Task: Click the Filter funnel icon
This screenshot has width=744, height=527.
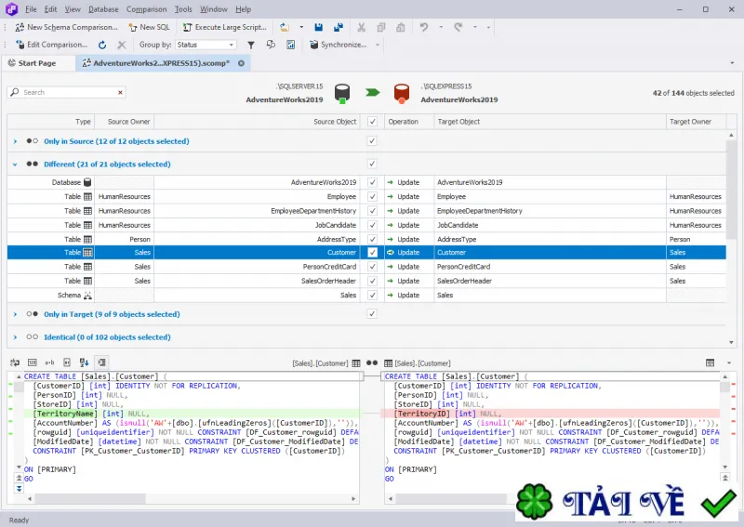Action: (251, 45)
